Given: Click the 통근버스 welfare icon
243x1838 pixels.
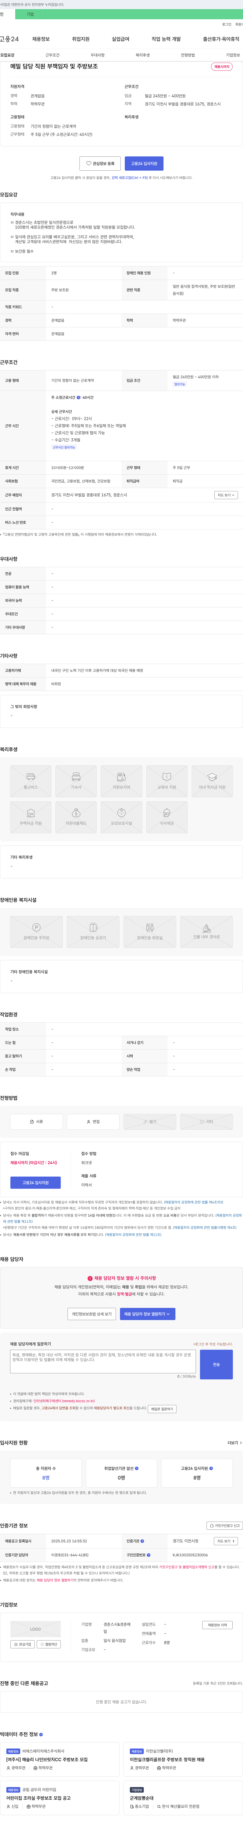Looking at the screenshot, I should (x=31, y=781).
